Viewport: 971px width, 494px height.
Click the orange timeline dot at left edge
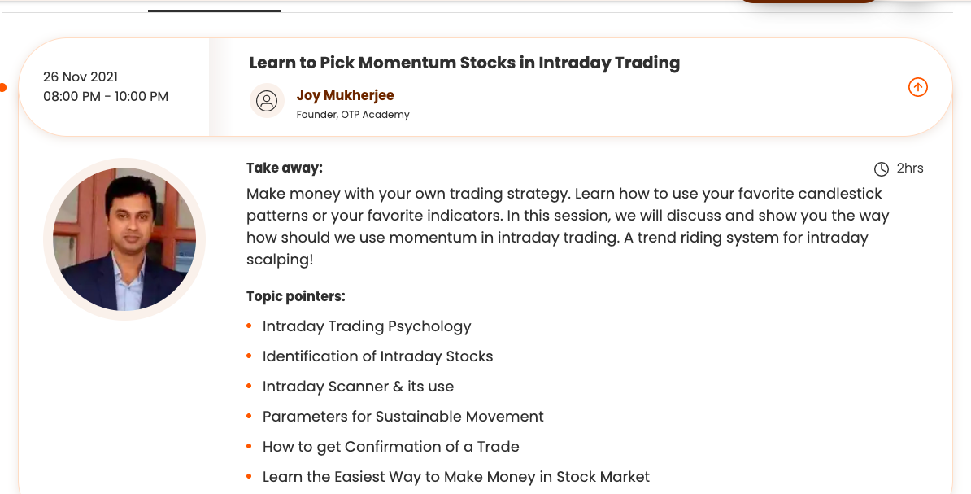(3, 87)
